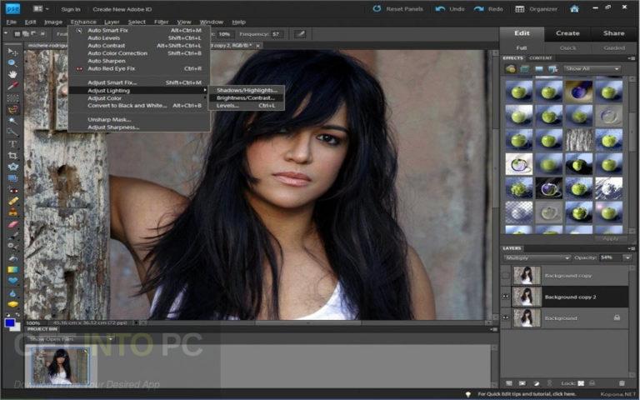
Task: Switch to the Create tab
Action: (567, 33)
